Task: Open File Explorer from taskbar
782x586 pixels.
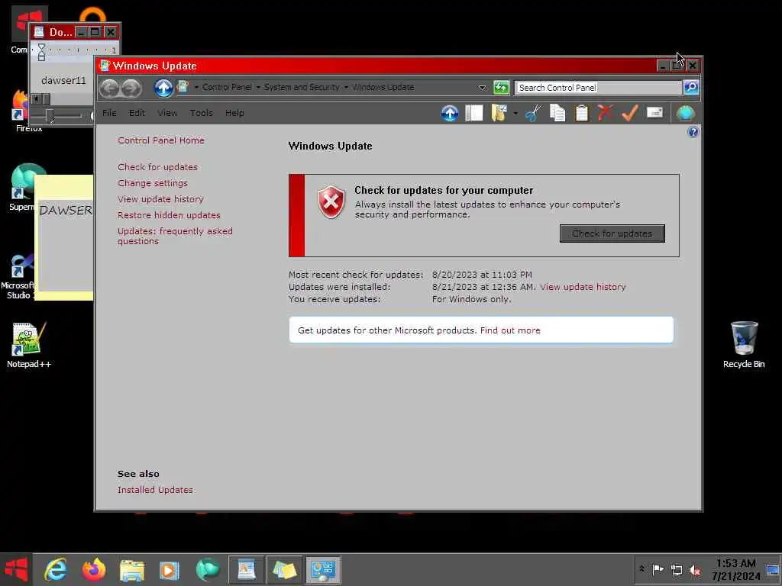Action: pyautogui.click(x=131, y=569)
